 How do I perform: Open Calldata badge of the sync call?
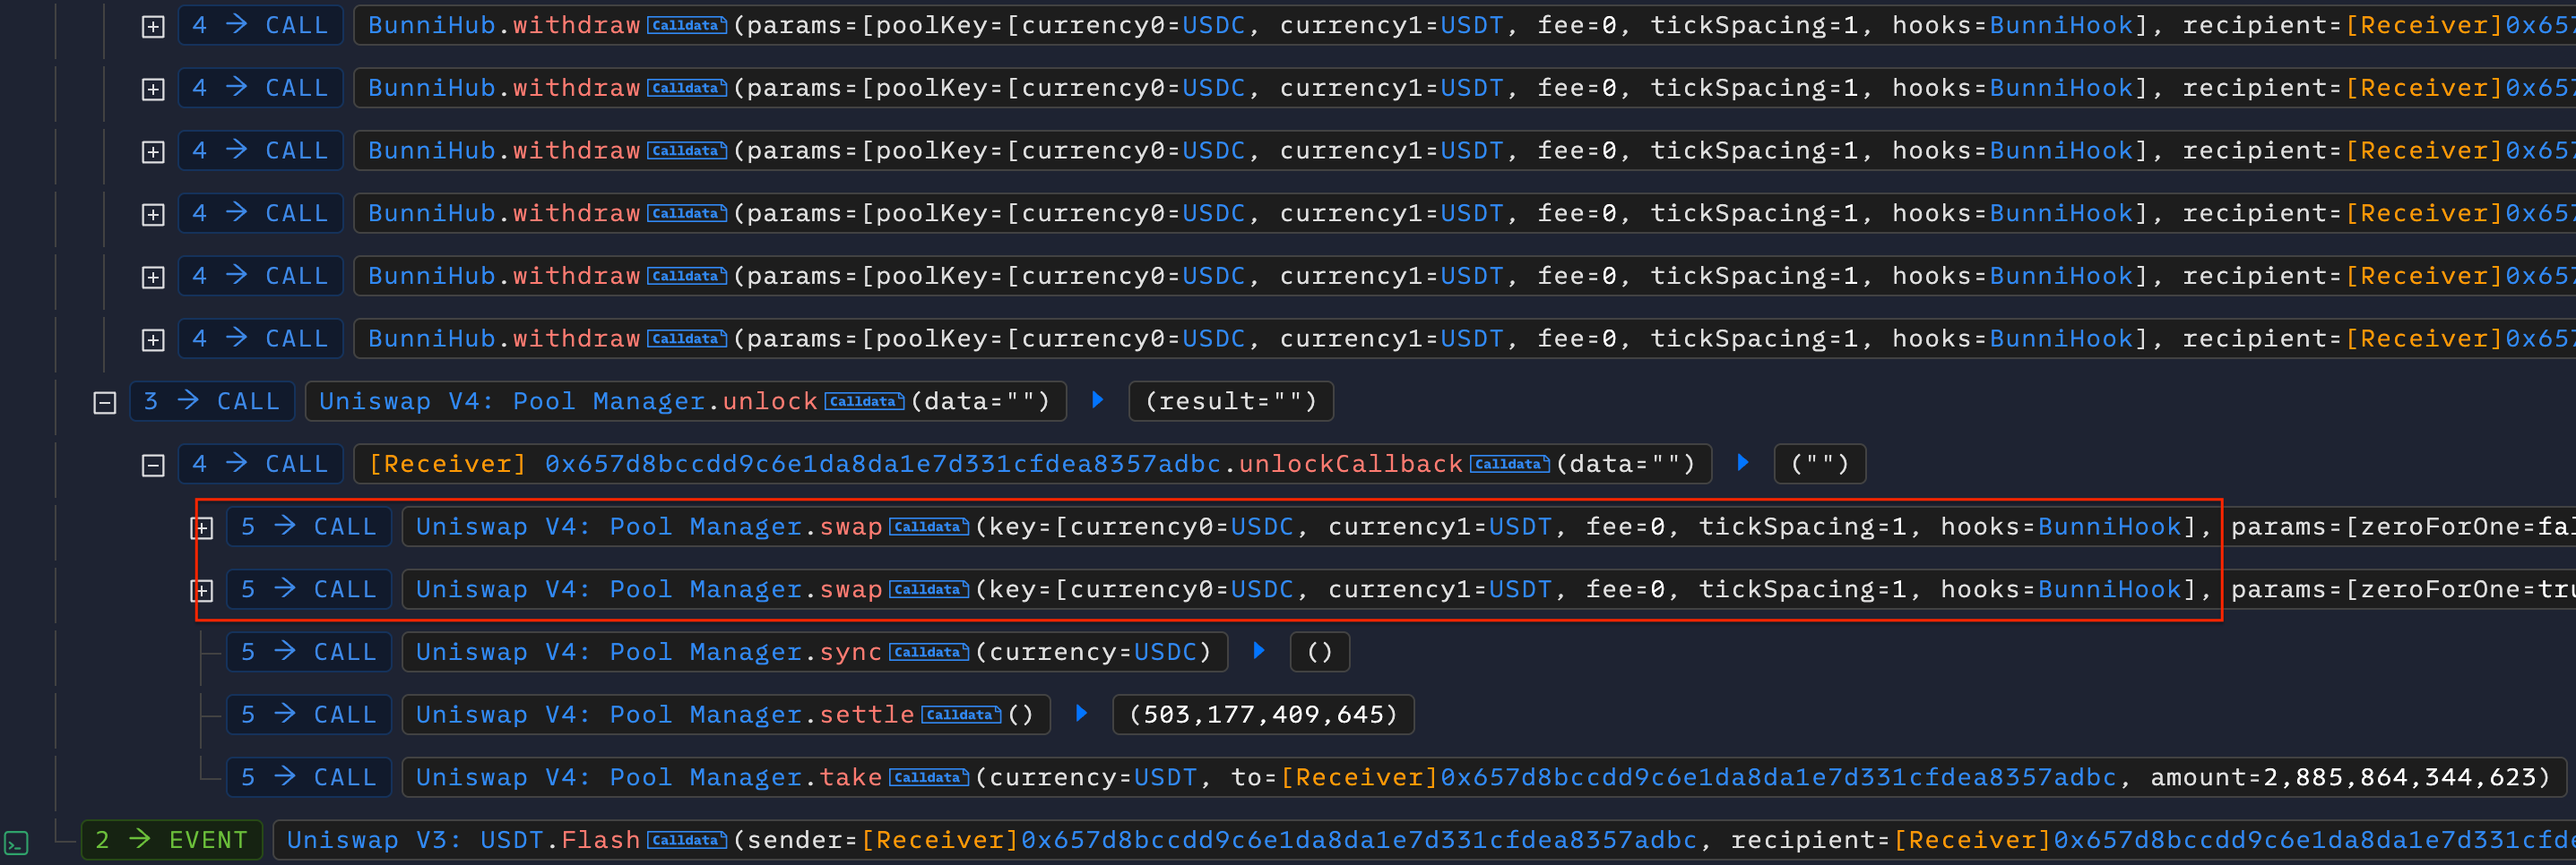(x=929, y=652)
